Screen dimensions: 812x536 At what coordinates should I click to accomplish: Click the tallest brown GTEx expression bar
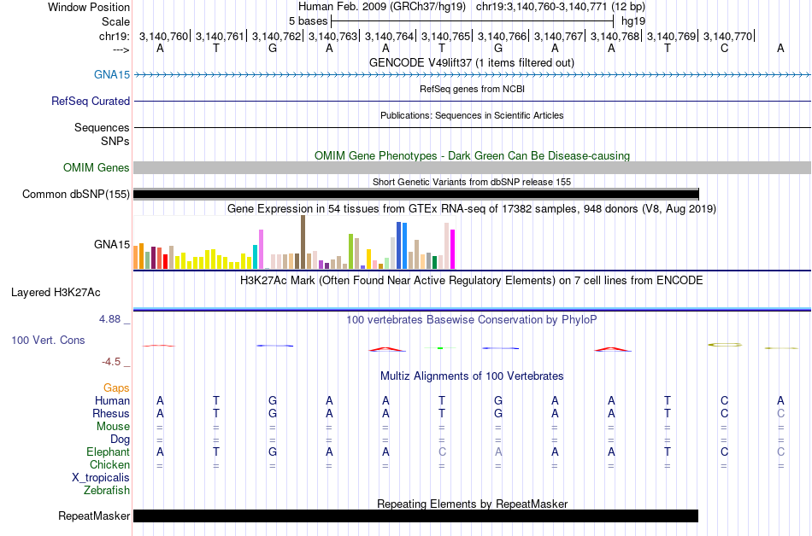tap(303, 242)
